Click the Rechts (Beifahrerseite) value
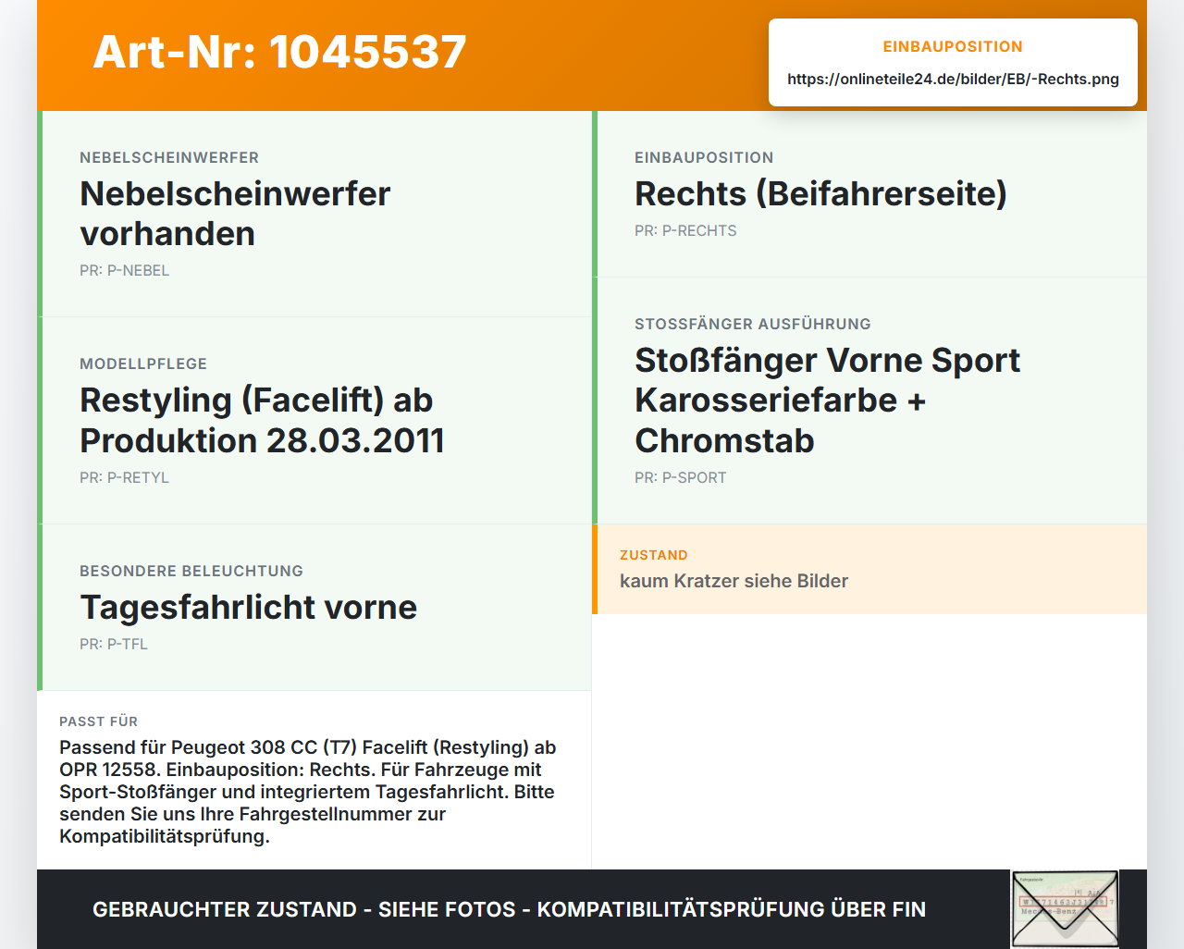 pos(820,193)
